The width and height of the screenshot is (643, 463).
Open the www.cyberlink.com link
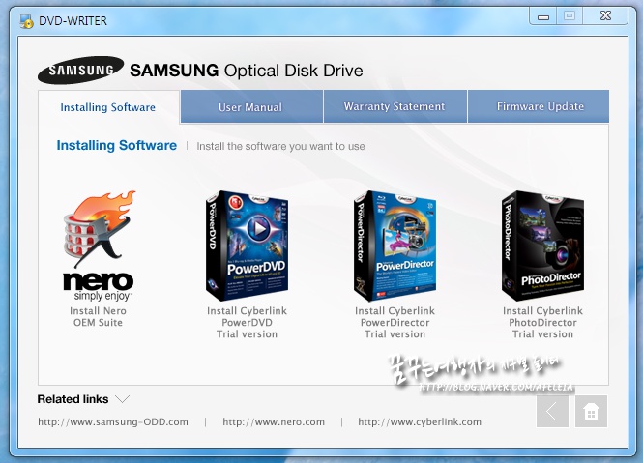(x=420, y=421)
